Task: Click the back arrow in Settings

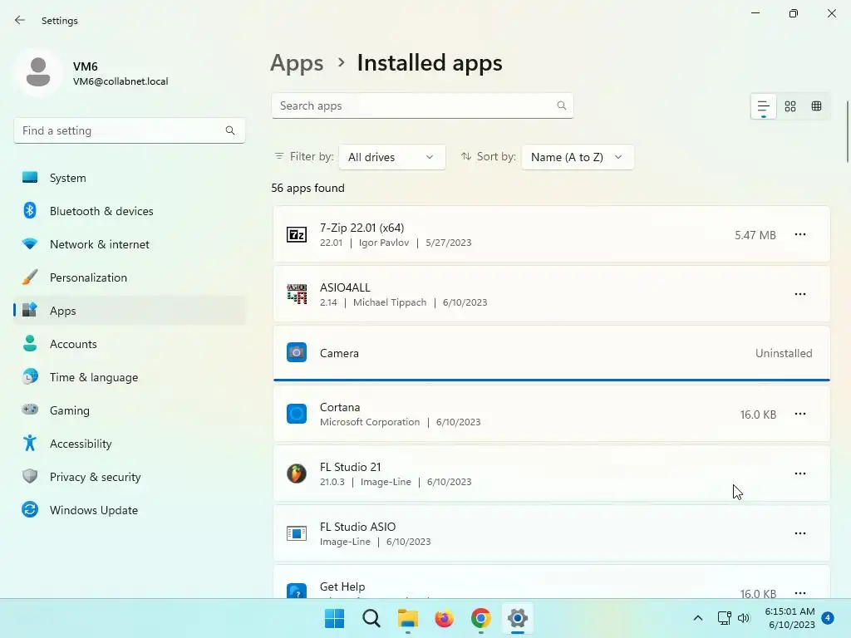Action: pyautogui.click(x=20, y=20)
